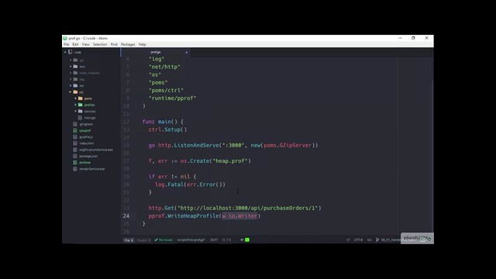Open the File menu
Screen dimensions: 496x279
click(66, 45)
